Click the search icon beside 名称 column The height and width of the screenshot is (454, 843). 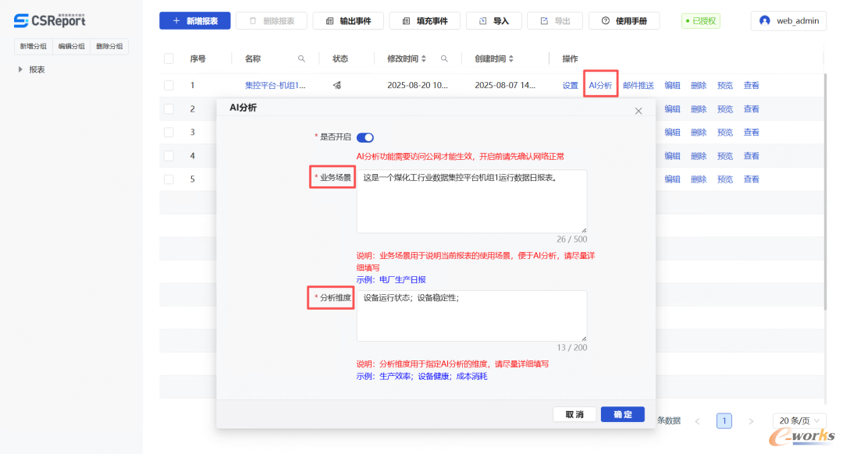click(301, 59)
